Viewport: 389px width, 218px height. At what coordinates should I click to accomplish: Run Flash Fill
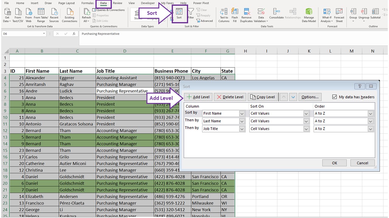(235, 15)
